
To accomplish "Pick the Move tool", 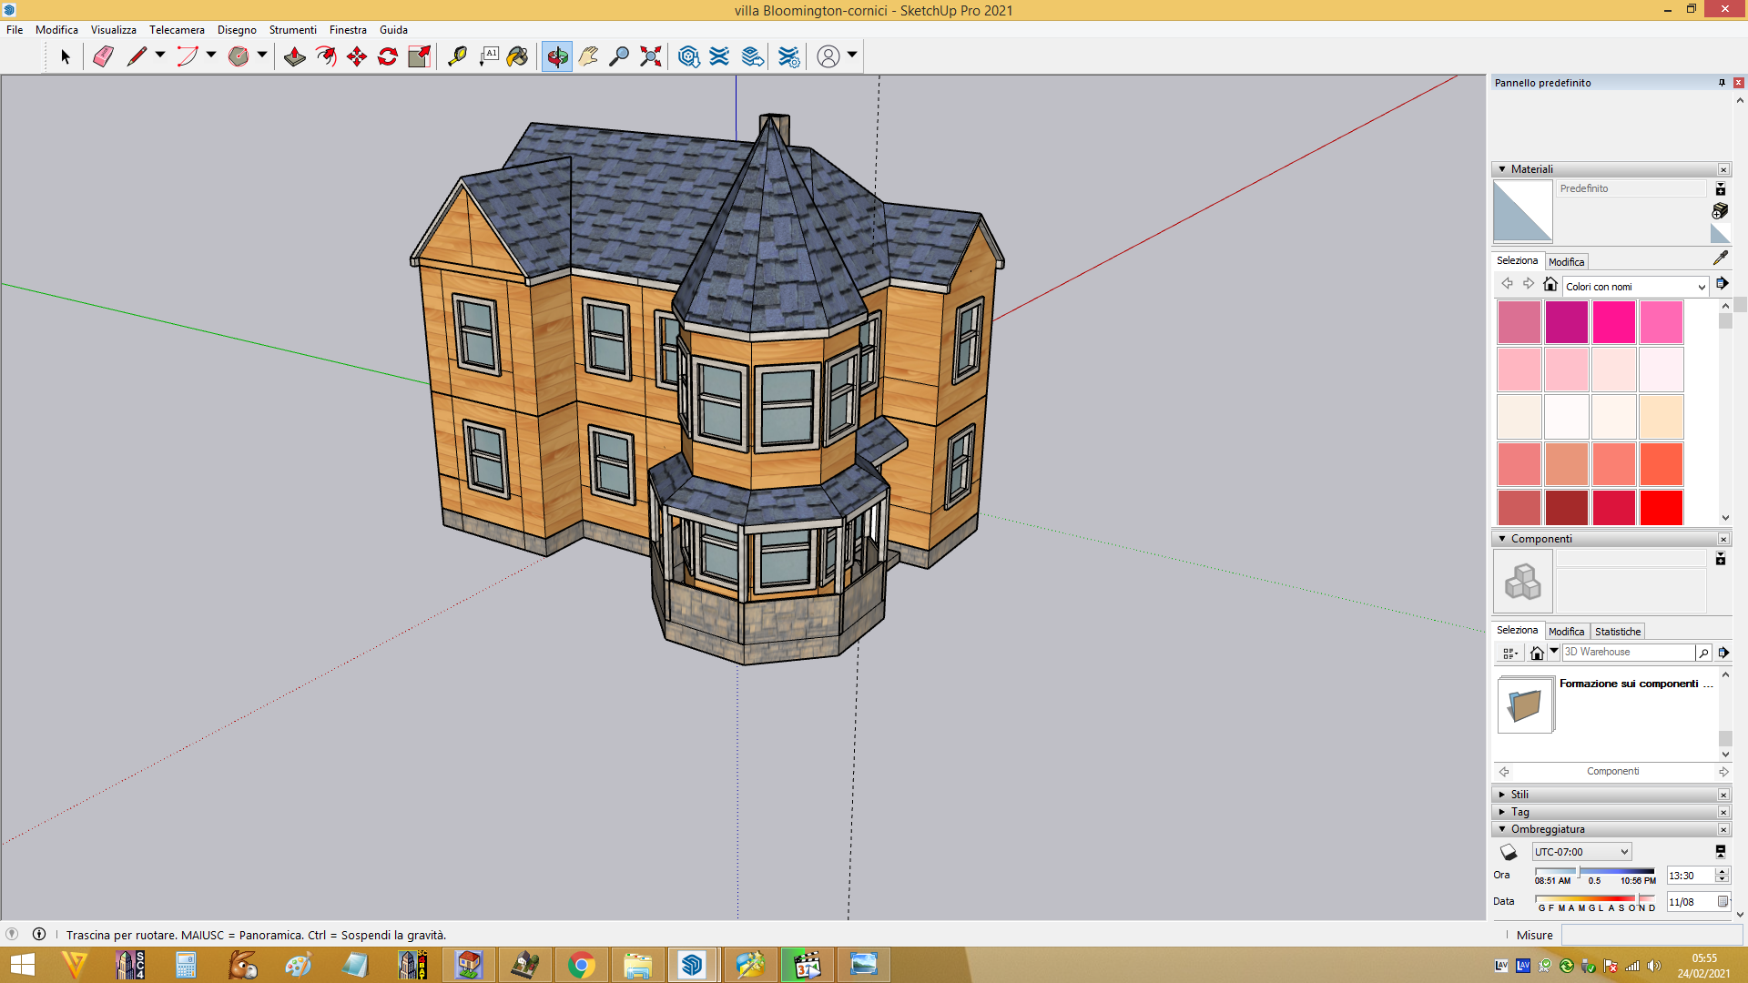I will [357, 56].
